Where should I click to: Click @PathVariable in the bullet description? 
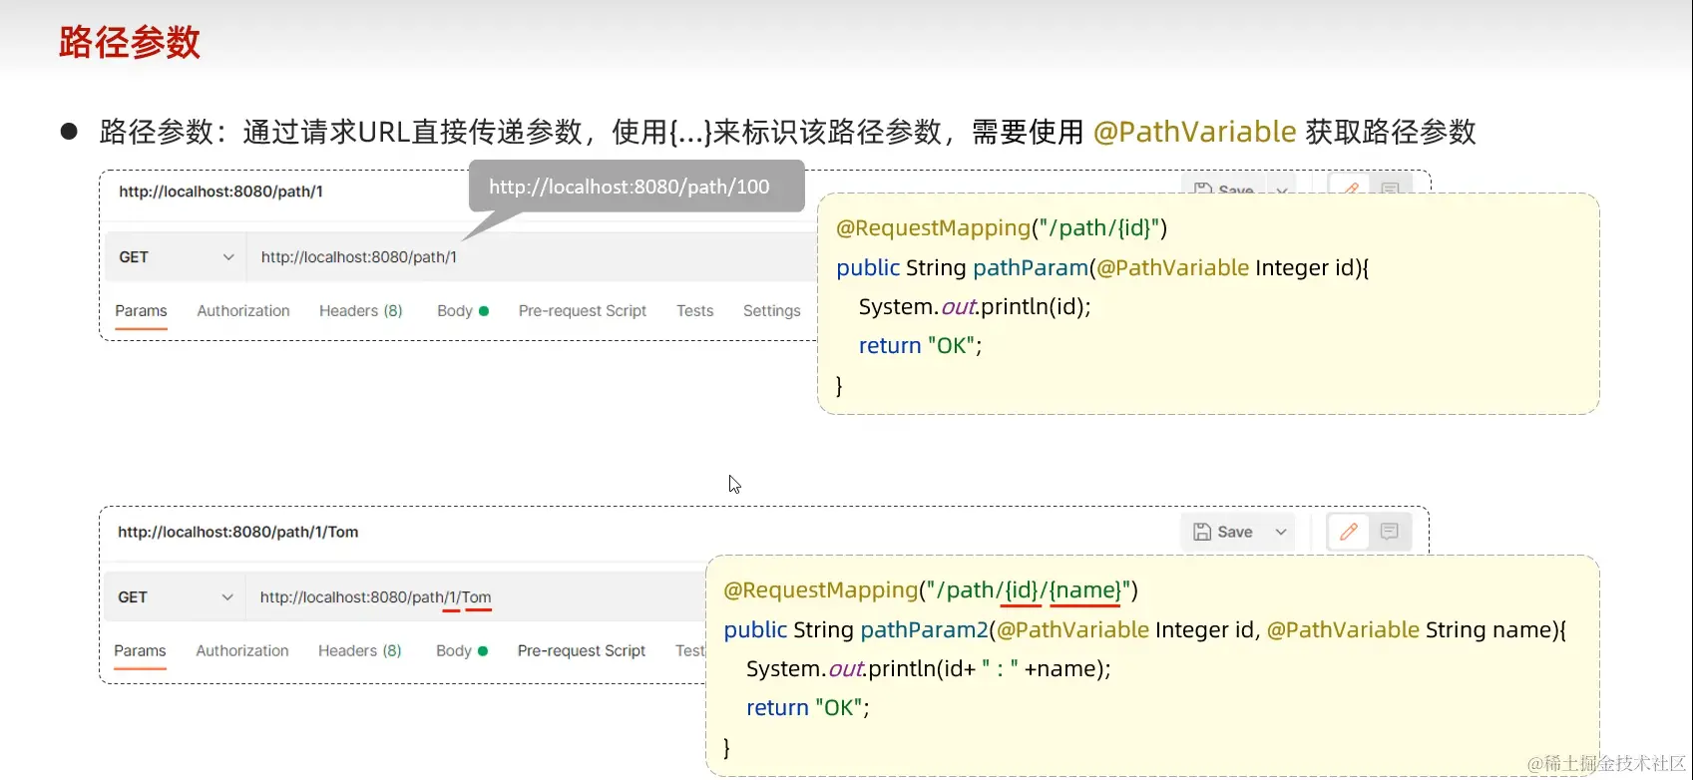1194,132
